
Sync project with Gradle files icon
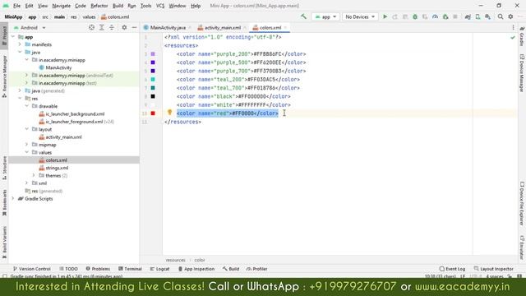point(468,16)
